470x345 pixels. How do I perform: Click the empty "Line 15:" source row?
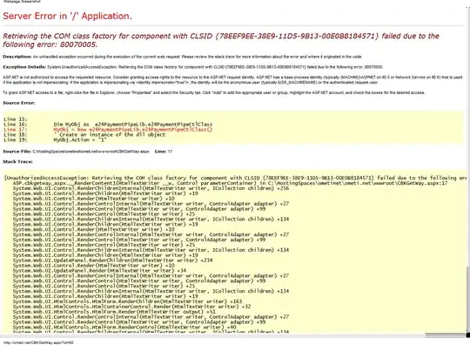(16, 119)
